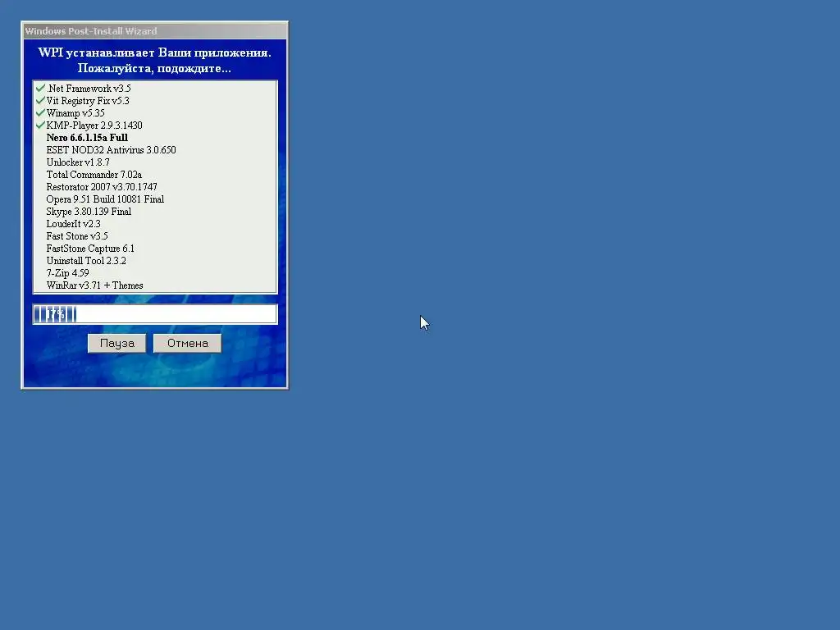
Task: Select the KMP-Player 2.9.3.1430 entry
Action: [94, 126]
